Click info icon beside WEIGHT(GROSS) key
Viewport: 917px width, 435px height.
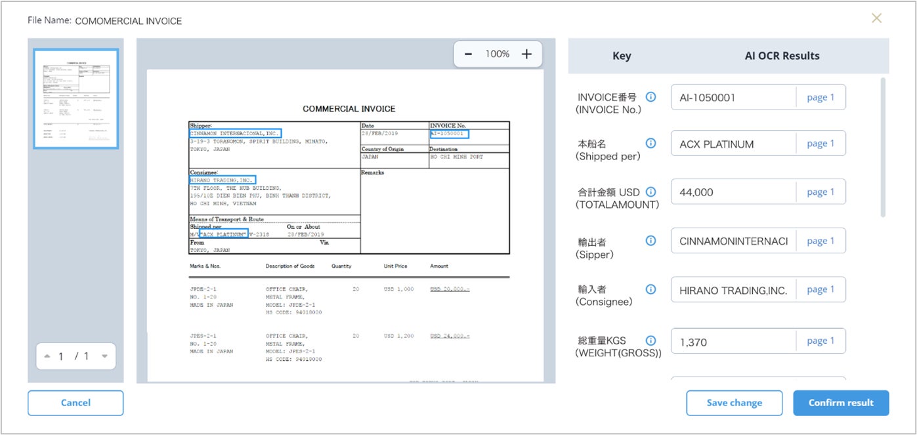[650, 341]
